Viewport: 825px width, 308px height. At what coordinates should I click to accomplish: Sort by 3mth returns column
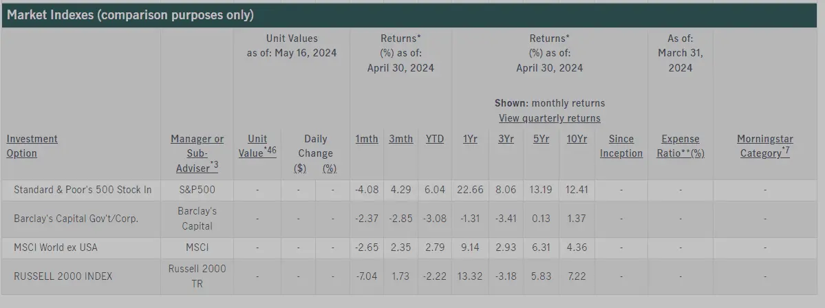pos(400,139)
